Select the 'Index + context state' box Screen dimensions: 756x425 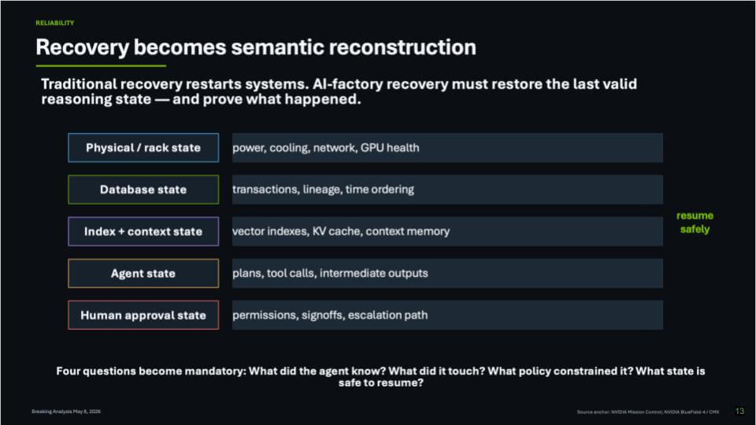click(143, 231)
